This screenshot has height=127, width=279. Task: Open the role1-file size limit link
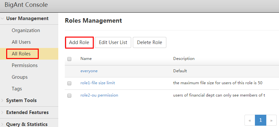click(98, 83)
